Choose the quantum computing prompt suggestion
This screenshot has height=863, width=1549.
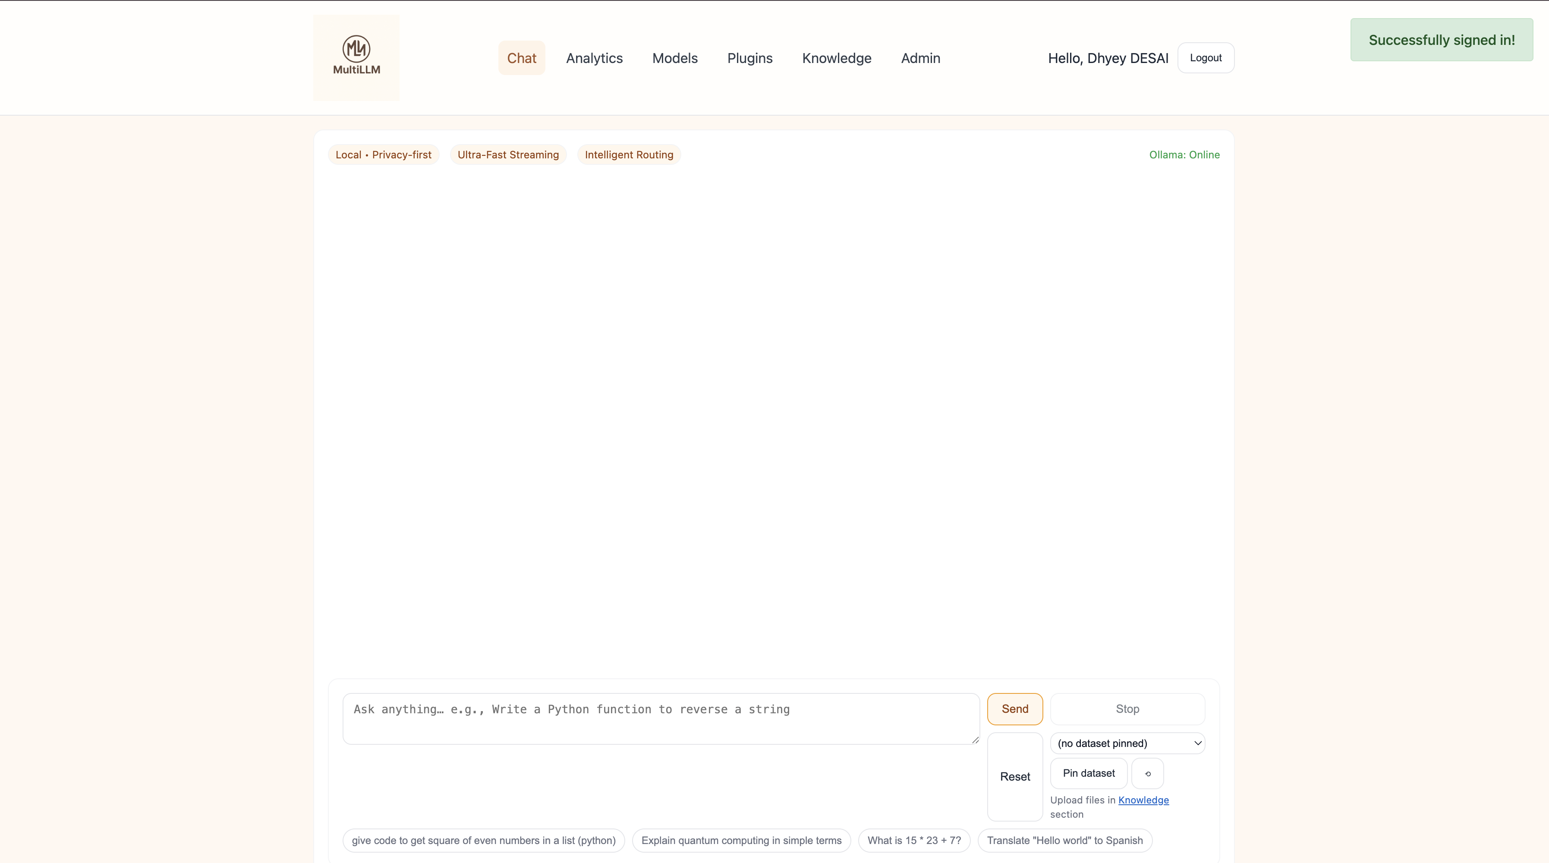741,840
